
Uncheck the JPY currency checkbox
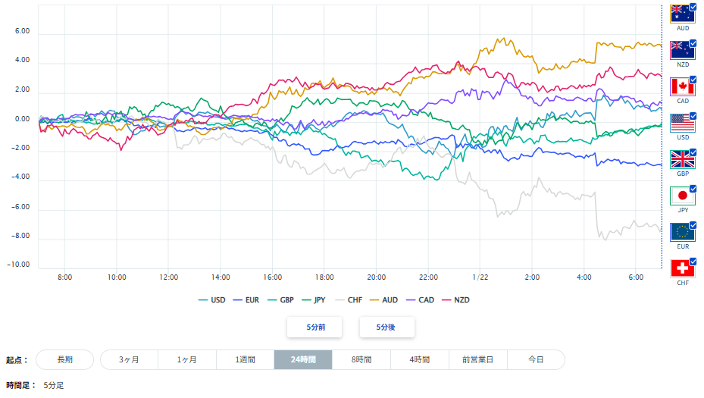tap(693, 189)
